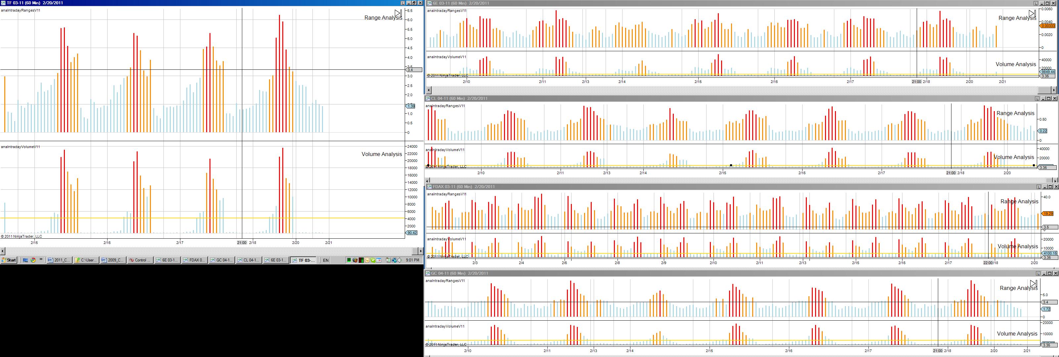This screenshot has width=1059, height=357.
Task: Click the CL chart scrollbar left arrow
Action: (x=427, y=180)
